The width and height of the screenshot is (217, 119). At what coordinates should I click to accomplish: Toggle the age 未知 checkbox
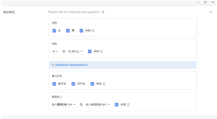pos(90,51)
